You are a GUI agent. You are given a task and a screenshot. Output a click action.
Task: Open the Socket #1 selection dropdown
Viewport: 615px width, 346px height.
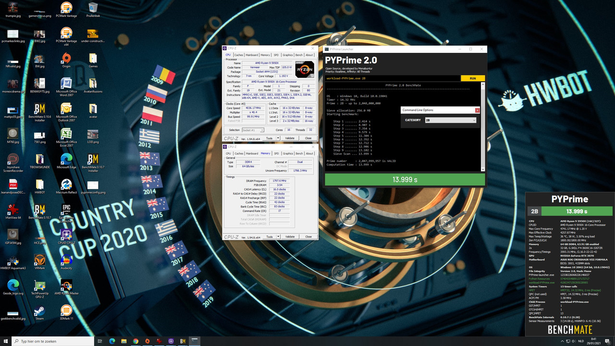(253, 130)
